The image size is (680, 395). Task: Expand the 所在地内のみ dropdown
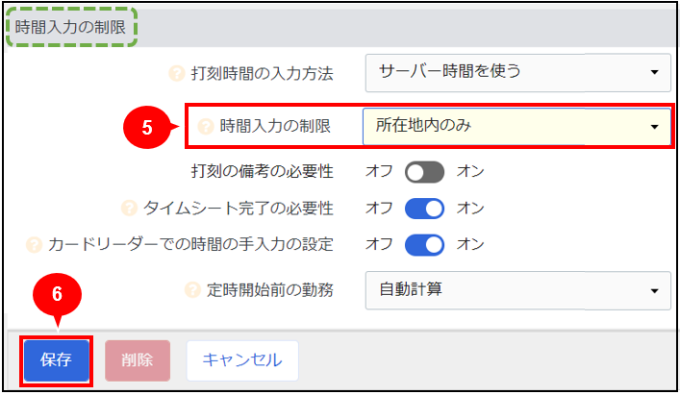point(516,127)
